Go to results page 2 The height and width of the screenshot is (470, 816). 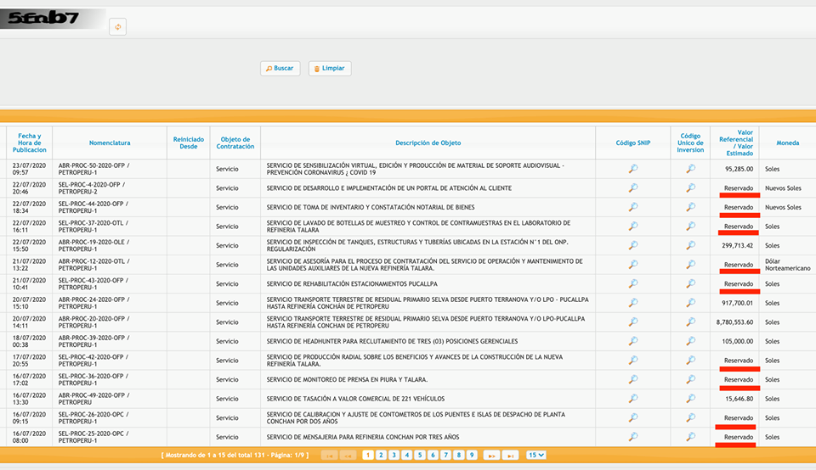point(381,455)
